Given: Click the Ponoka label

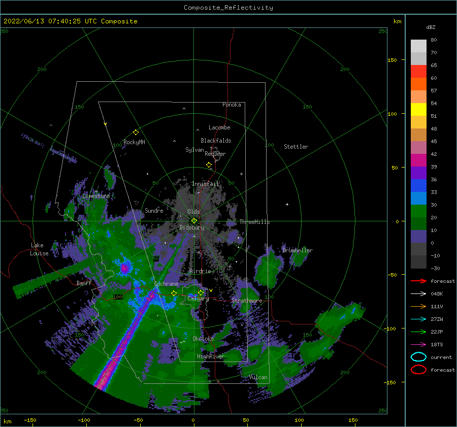Looking at the screenshot, I should tap(232, 105).
